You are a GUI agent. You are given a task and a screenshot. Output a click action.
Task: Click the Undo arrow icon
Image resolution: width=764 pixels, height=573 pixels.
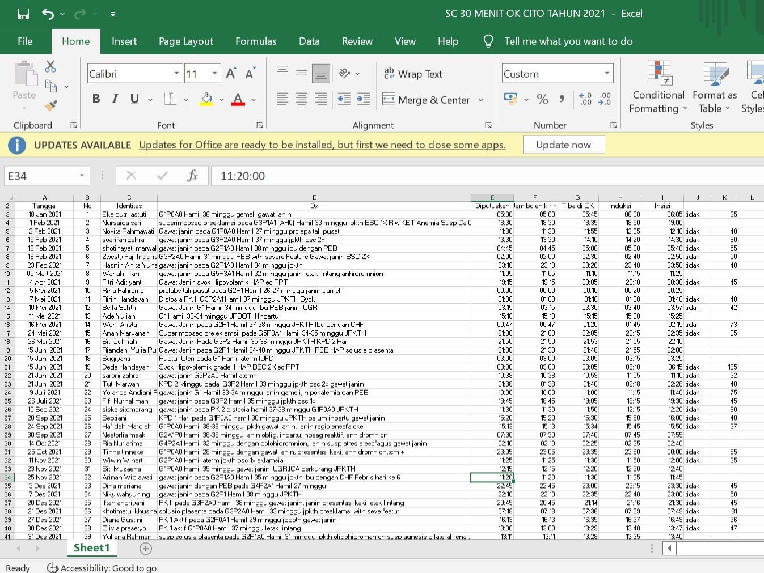pos(48,14)
